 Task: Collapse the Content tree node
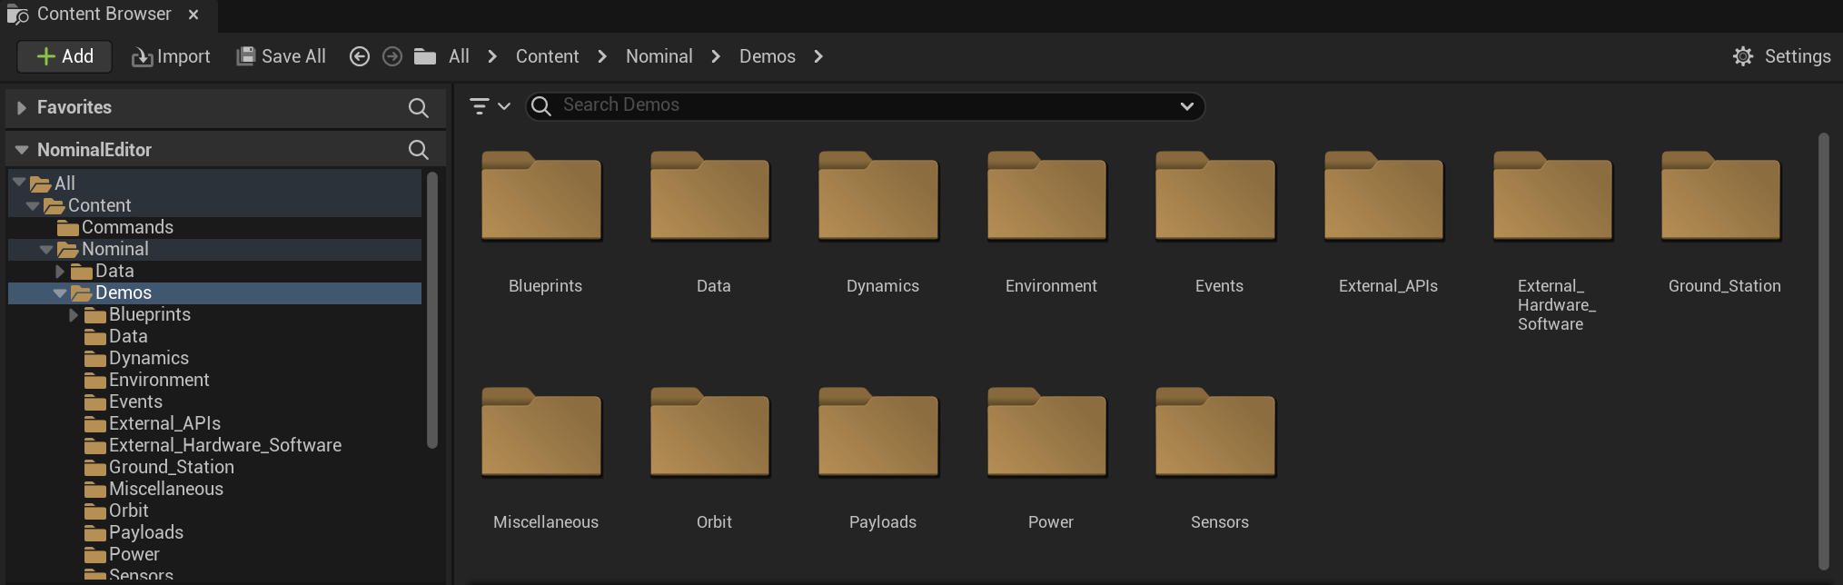(33, 206)
